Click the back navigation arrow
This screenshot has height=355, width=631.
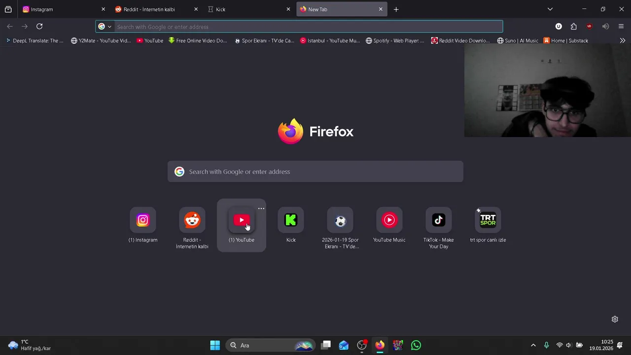click(x=10, y=27)
